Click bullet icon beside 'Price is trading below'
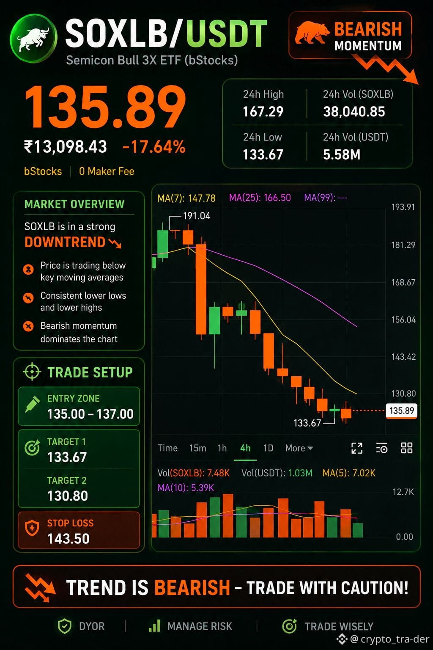This screenshot has height=650, width=433. pyautogui.click(x=28, y=269)
